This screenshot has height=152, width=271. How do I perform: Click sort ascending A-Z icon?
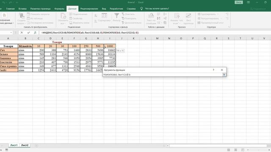click(96, 16)
